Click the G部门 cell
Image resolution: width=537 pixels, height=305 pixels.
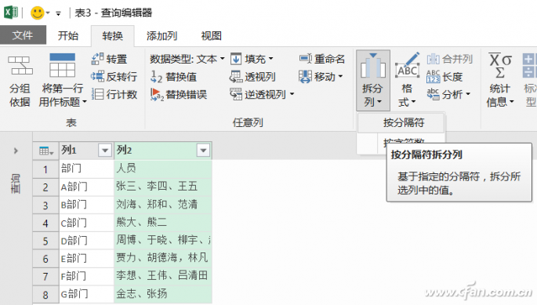[86, 294]
